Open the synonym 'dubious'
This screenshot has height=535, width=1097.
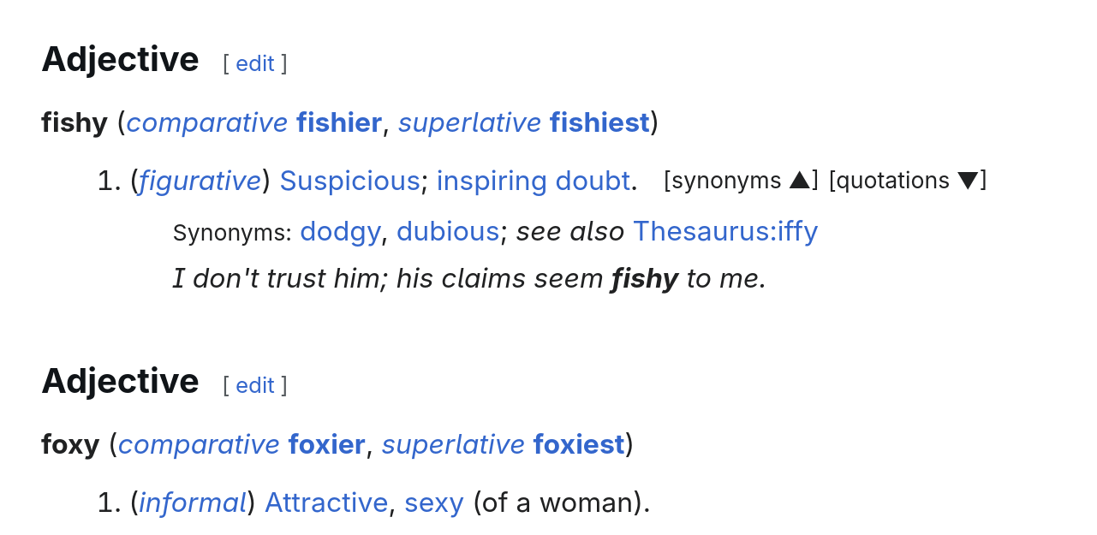click(x=447, y=231)
